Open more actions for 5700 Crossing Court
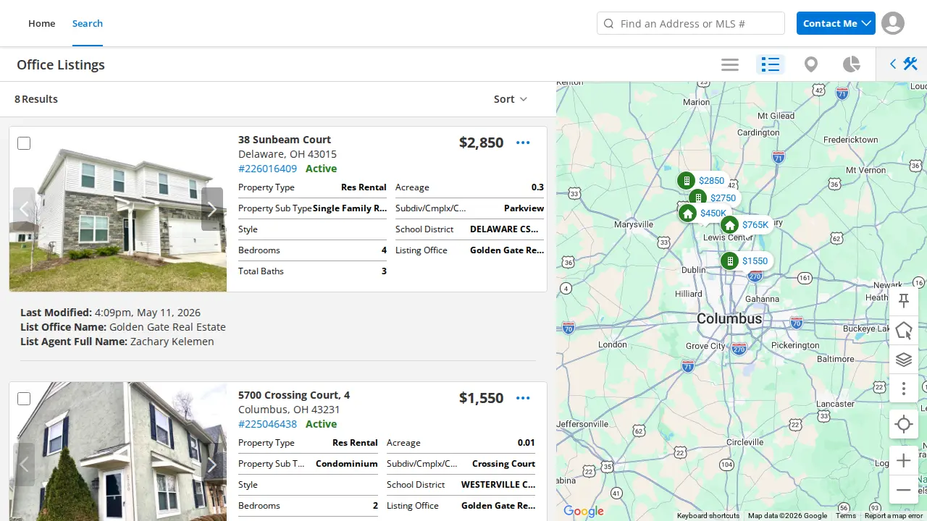The width and height of the screenshot is (927, 521). (523, 398)
